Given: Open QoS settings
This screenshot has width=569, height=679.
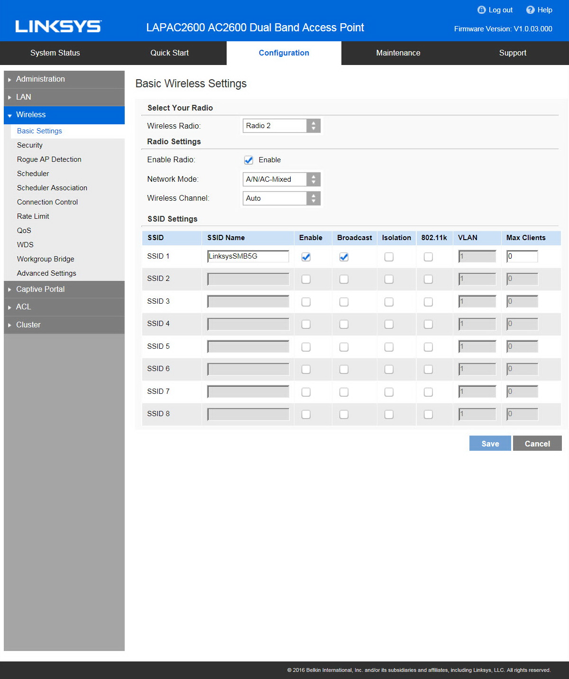Looking at the screenshot, I should pyautogui.click(x=24, y=231).
